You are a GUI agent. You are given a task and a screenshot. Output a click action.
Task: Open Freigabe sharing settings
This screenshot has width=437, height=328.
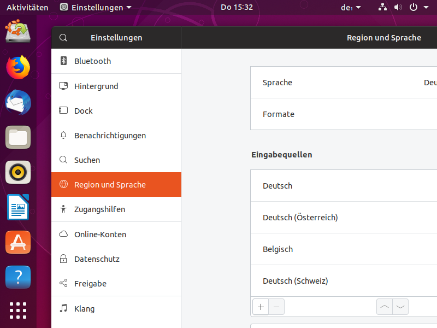tap(90, 284)
